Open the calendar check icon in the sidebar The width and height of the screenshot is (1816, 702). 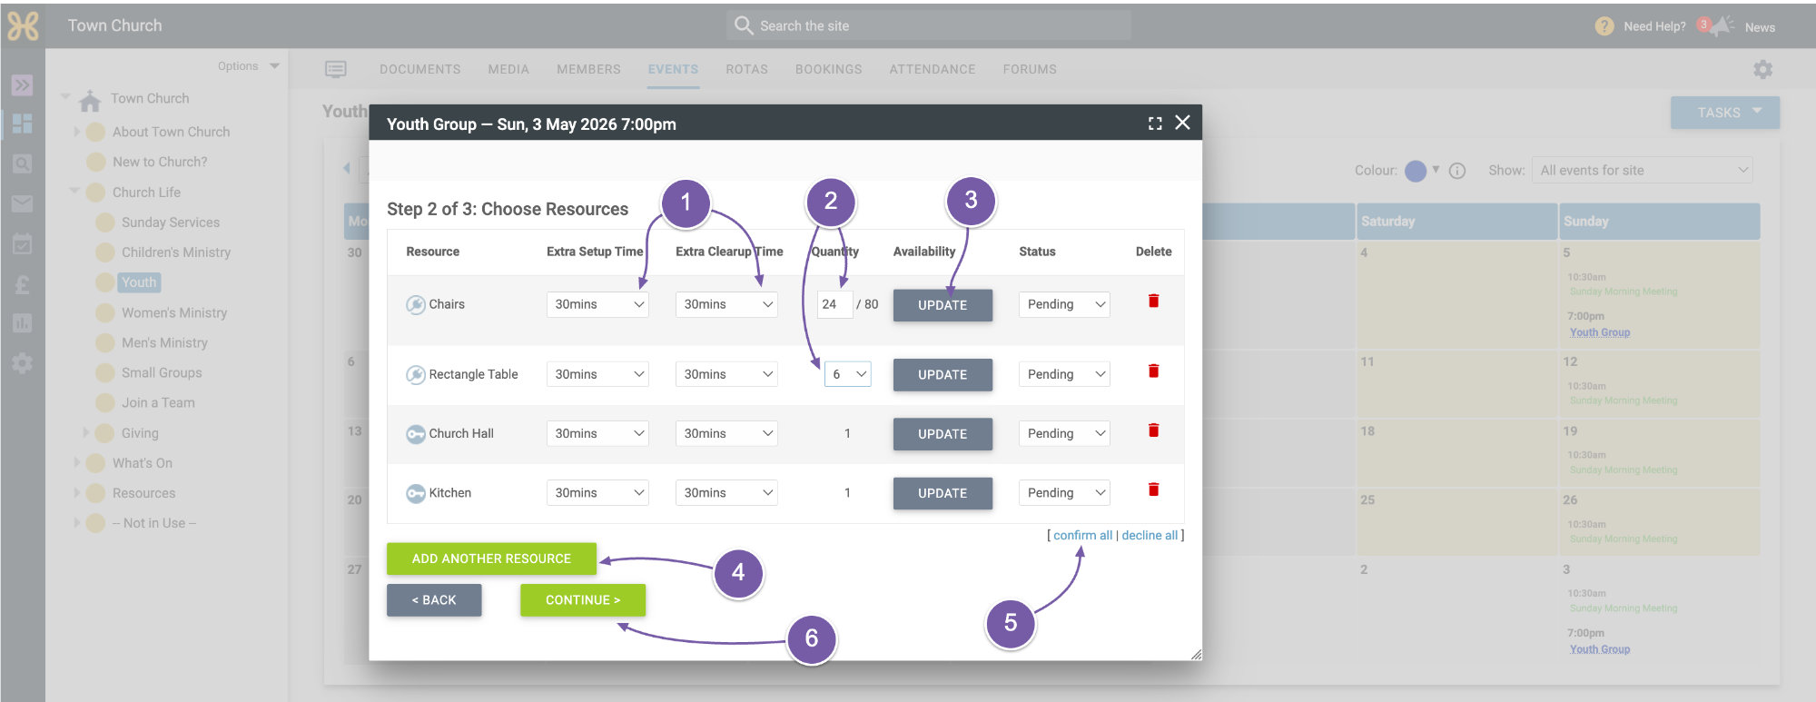click(x=22, y=243)
